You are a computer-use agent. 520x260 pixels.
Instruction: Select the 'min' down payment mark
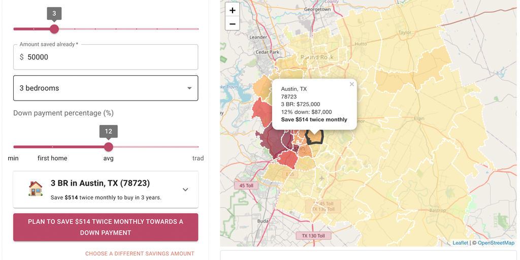point(13,158)
